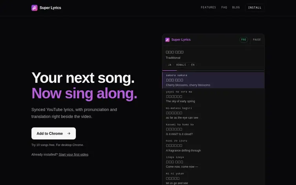This screenshot has width=296, height=185.
Task: Click 'let us go and see' translation
Action: [177, 183]
